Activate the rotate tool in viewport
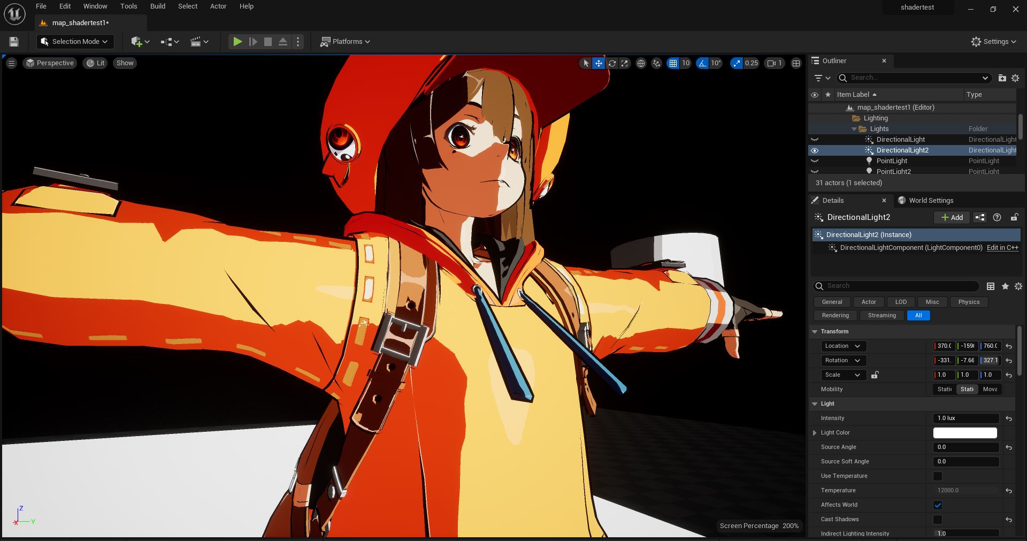 click(x=612, y=63)
